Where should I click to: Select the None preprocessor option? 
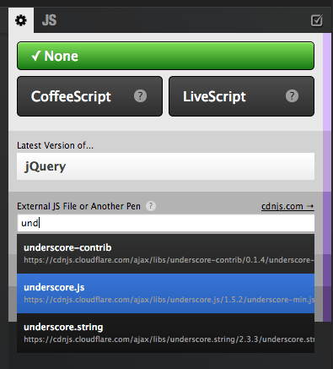coord(165,56)
